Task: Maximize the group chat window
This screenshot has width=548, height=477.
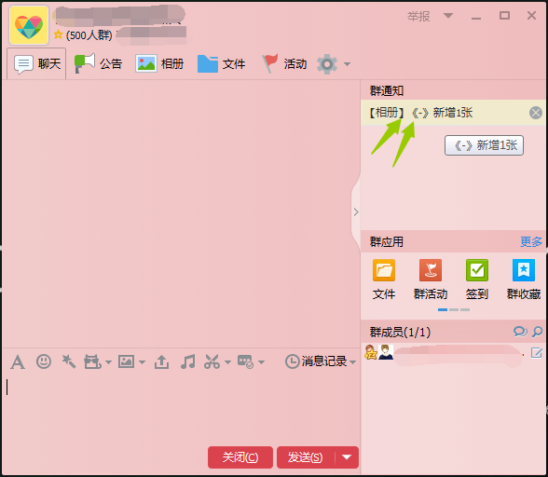Action: coord(504,16)
